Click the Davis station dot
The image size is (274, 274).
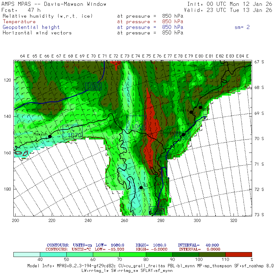point(191,112)
